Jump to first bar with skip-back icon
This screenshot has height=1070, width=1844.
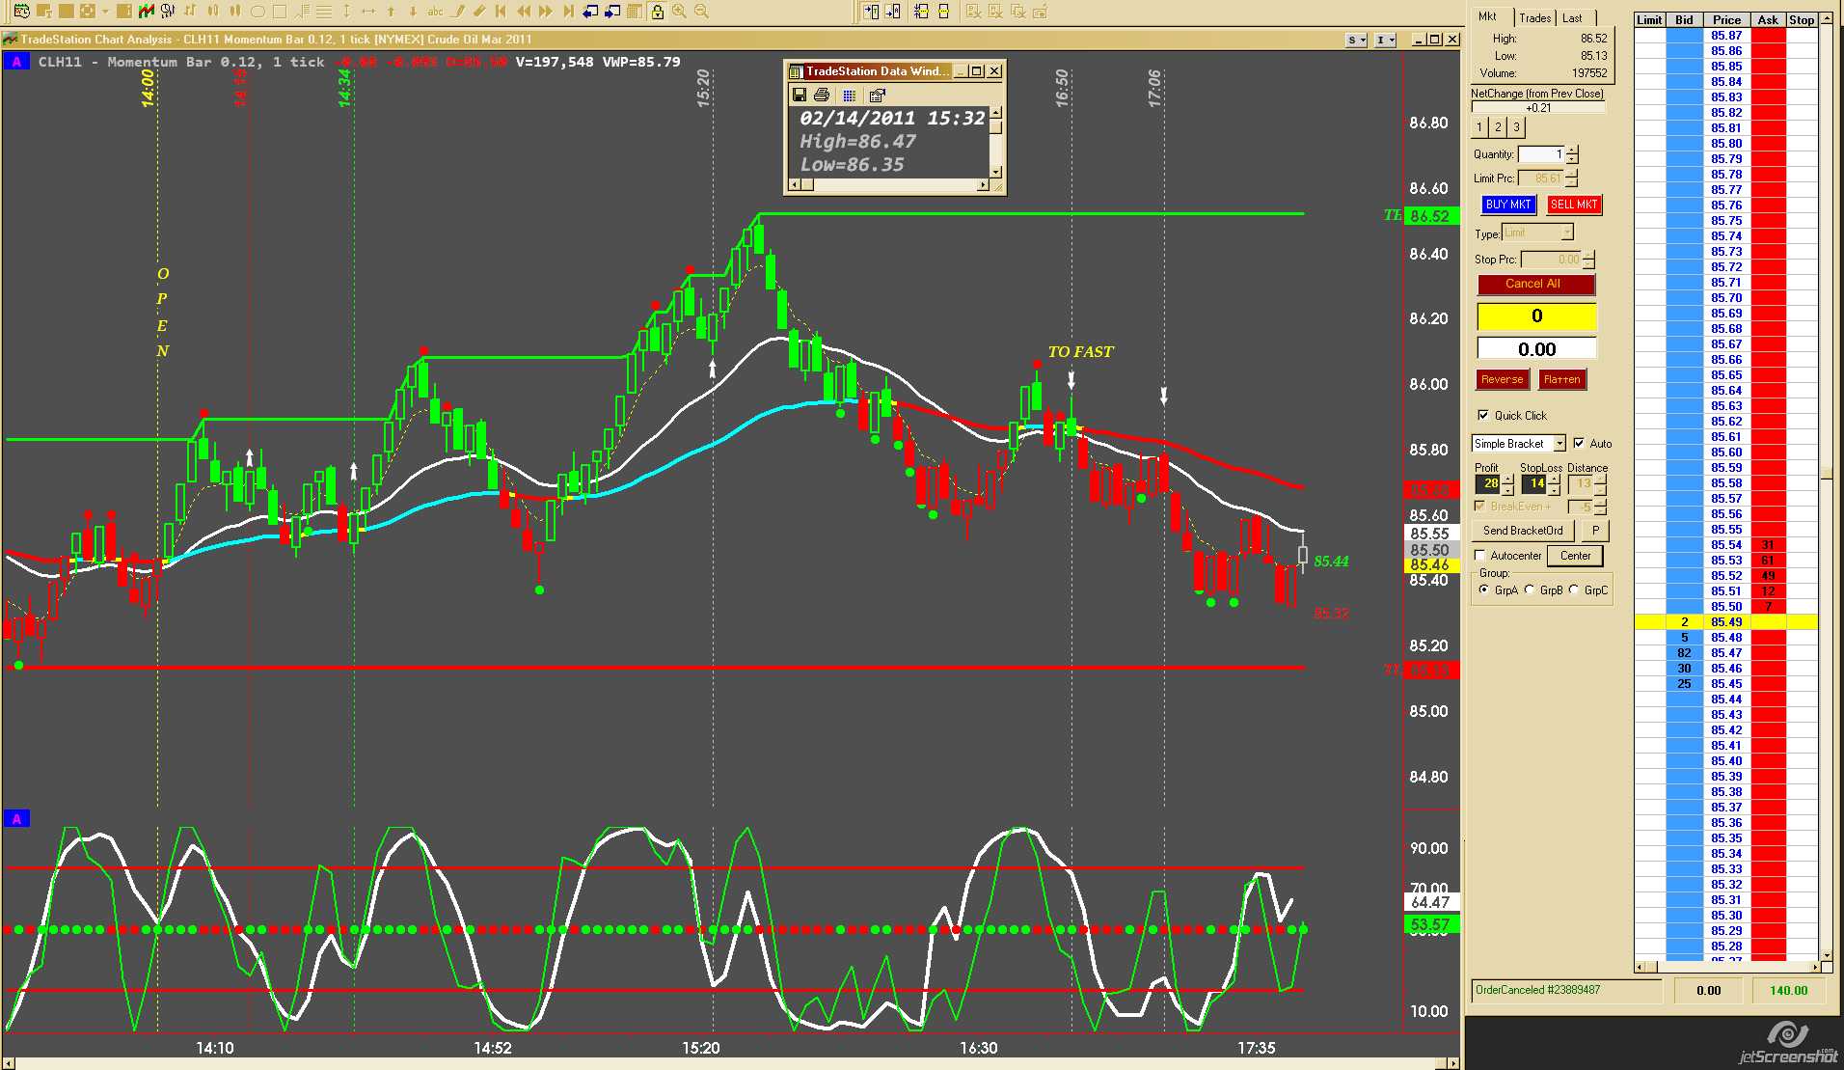(x=501, y=12)
